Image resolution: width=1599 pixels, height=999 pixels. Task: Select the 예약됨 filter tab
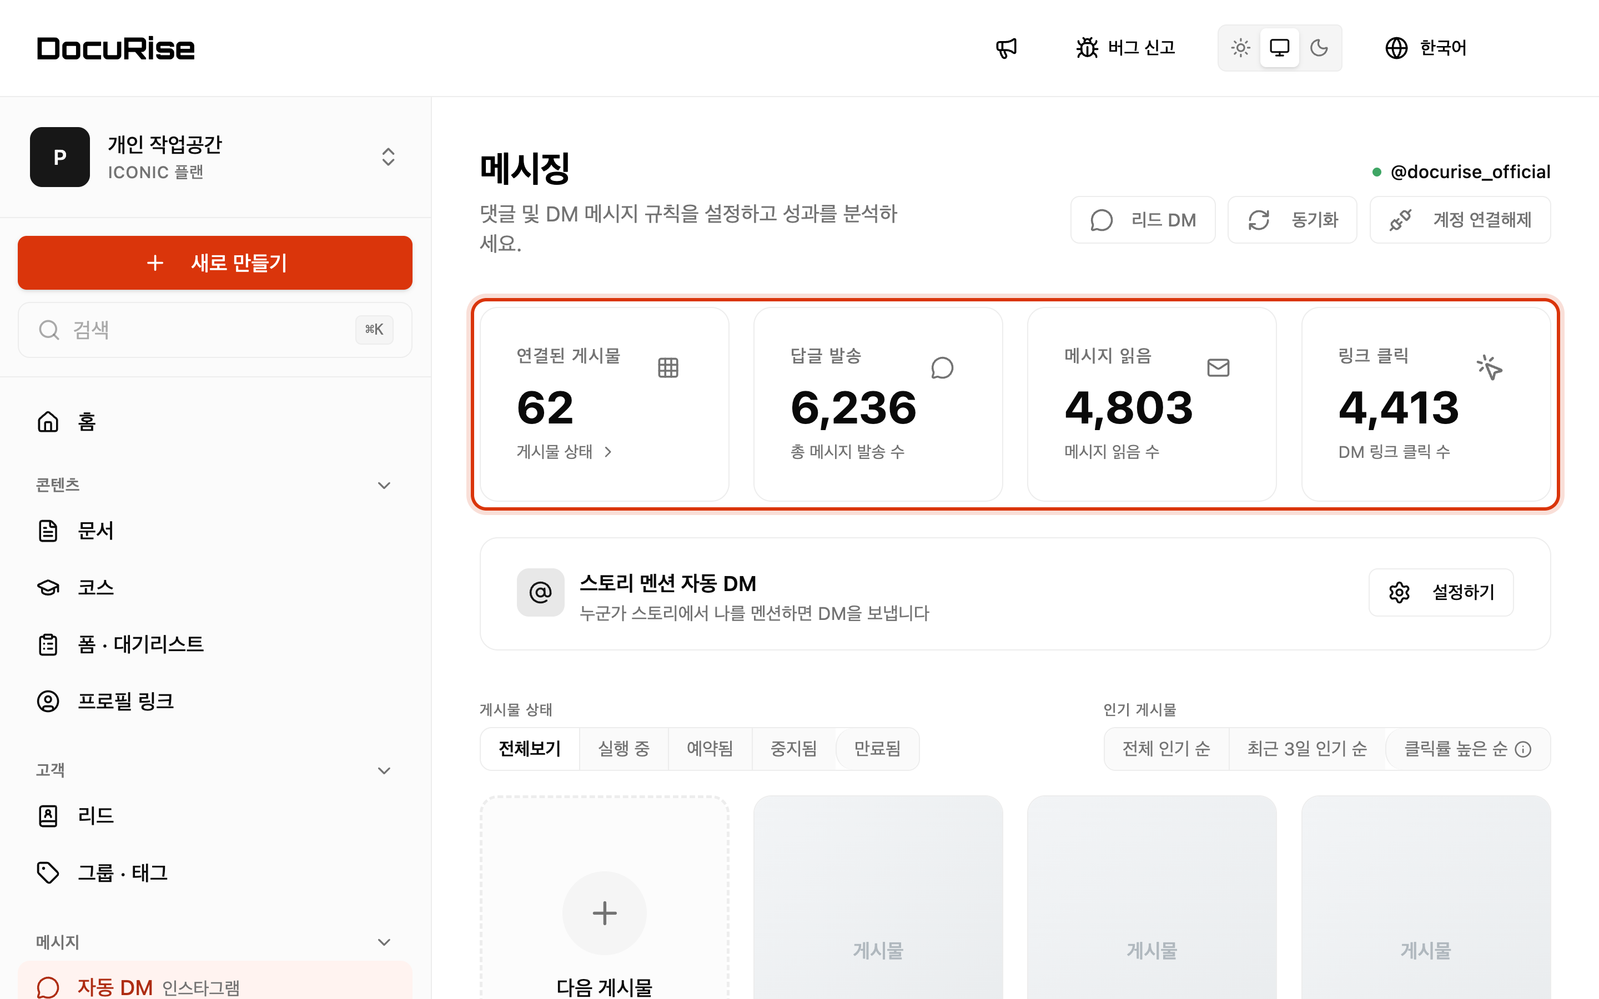tap(710, 749)
